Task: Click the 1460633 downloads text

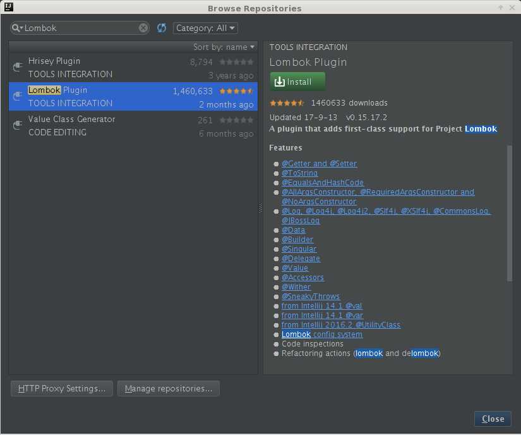Action: click(349, 103)
